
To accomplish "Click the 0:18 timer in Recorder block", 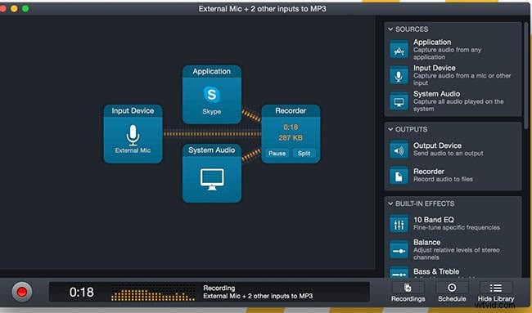I will (x=291, y=127).
